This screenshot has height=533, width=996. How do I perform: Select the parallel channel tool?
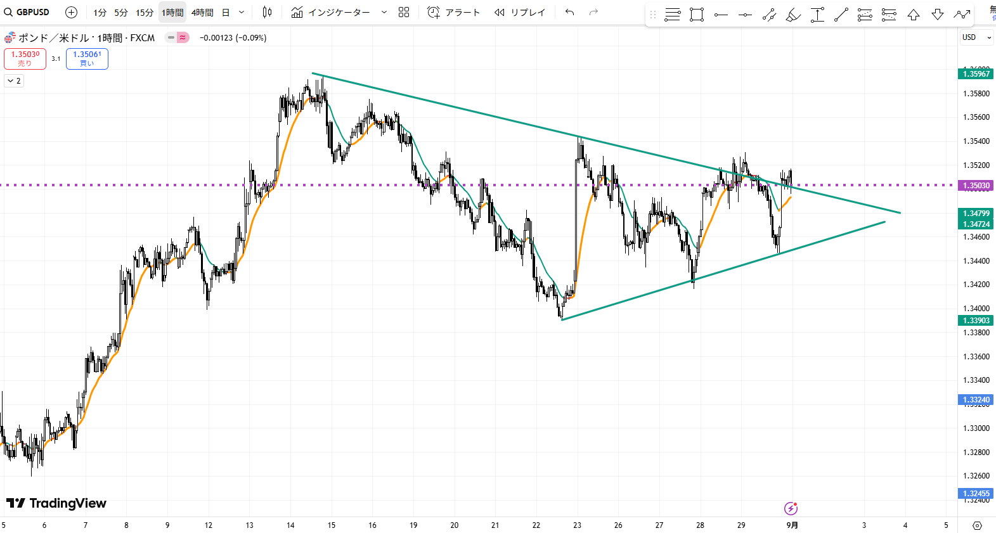tap(769, 15)
